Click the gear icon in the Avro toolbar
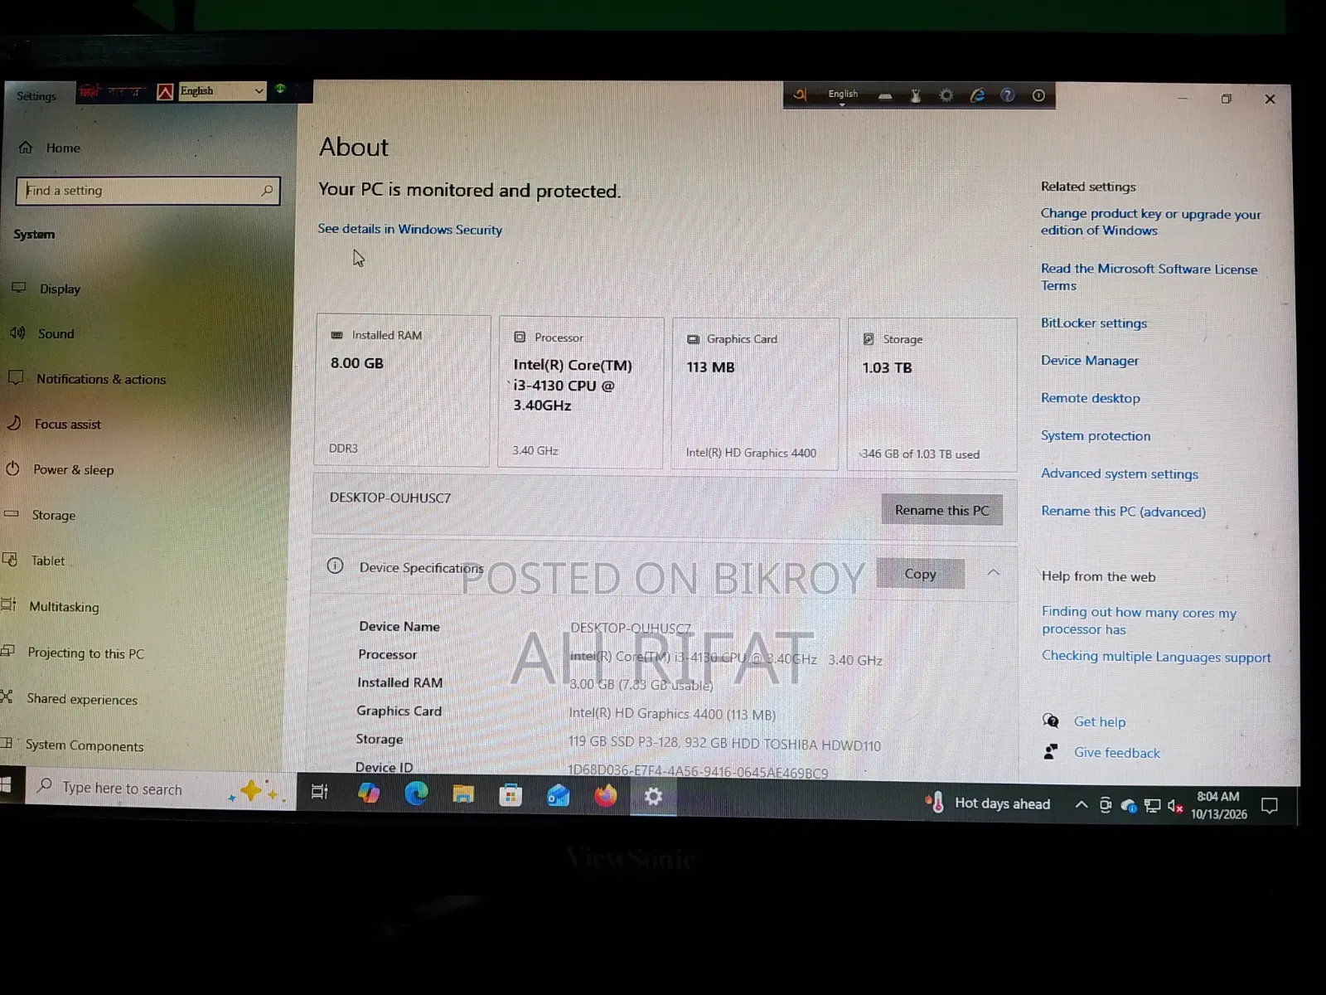This screenshot has width=1326, height=995. (x=946, y=95)
